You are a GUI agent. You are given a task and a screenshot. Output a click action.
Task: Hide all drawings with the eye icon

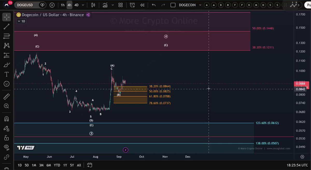(6, 147)
